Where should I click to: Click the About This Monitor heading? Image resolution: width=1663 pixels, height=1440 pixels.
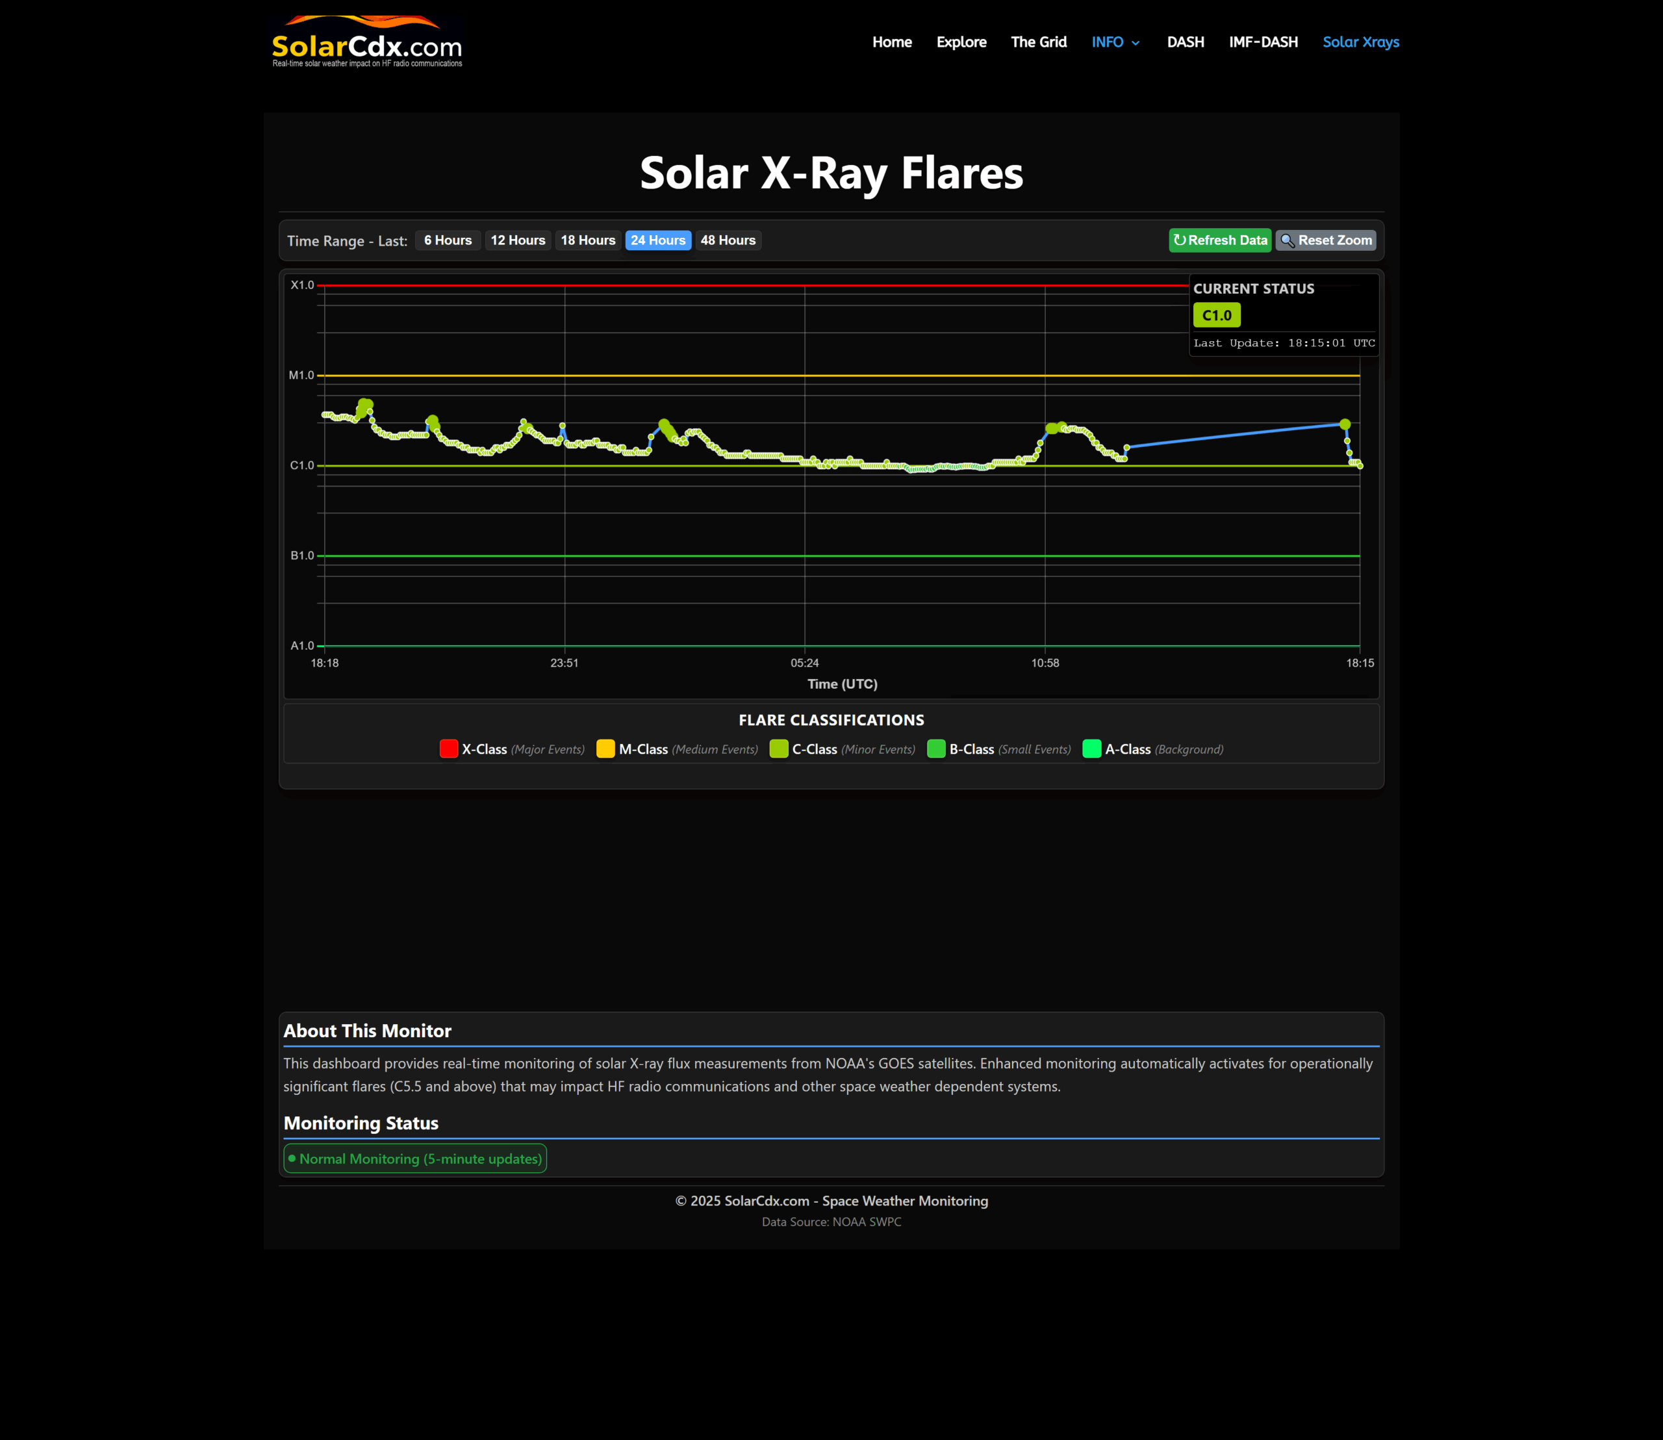[x=367, y=1031]
